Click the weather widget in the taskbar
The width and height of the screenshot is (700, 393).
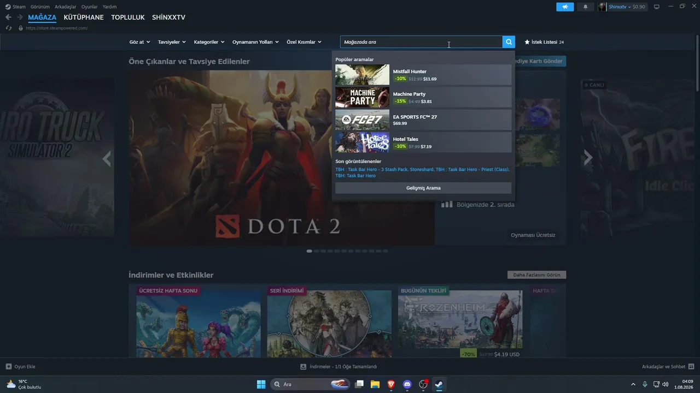pyautogui.click(x=24, y=384)
